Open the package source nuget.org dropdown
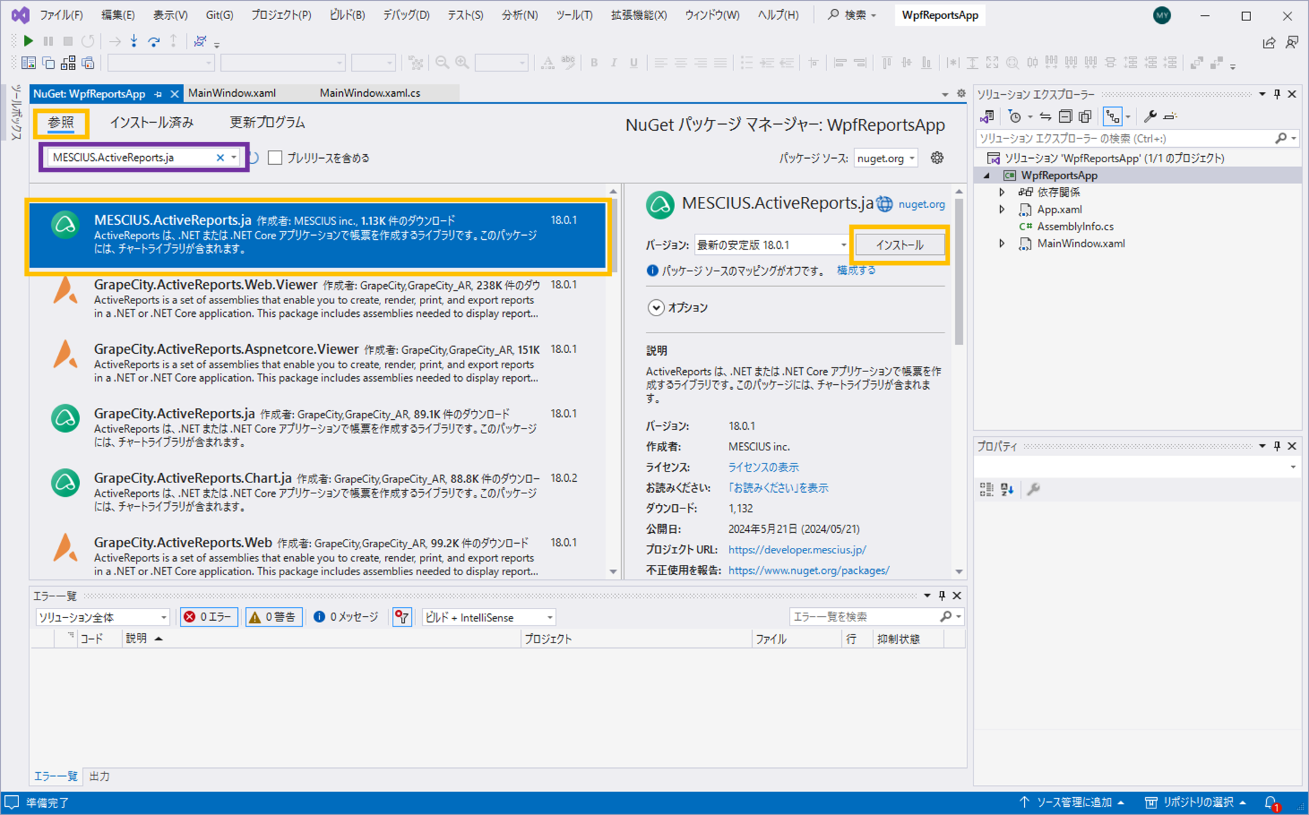Viewport: 1309px width, 815px height. pyautogui.click(x=886, y=158)
